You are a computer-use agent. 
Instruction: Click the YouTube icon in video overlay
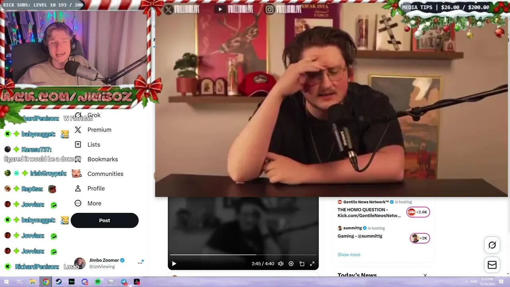pos(220,9)
